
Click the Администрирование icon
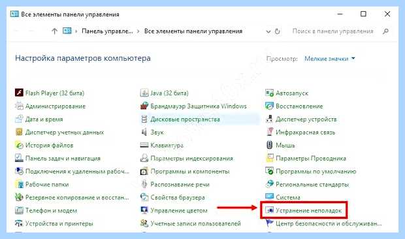(x=19, y=106)
